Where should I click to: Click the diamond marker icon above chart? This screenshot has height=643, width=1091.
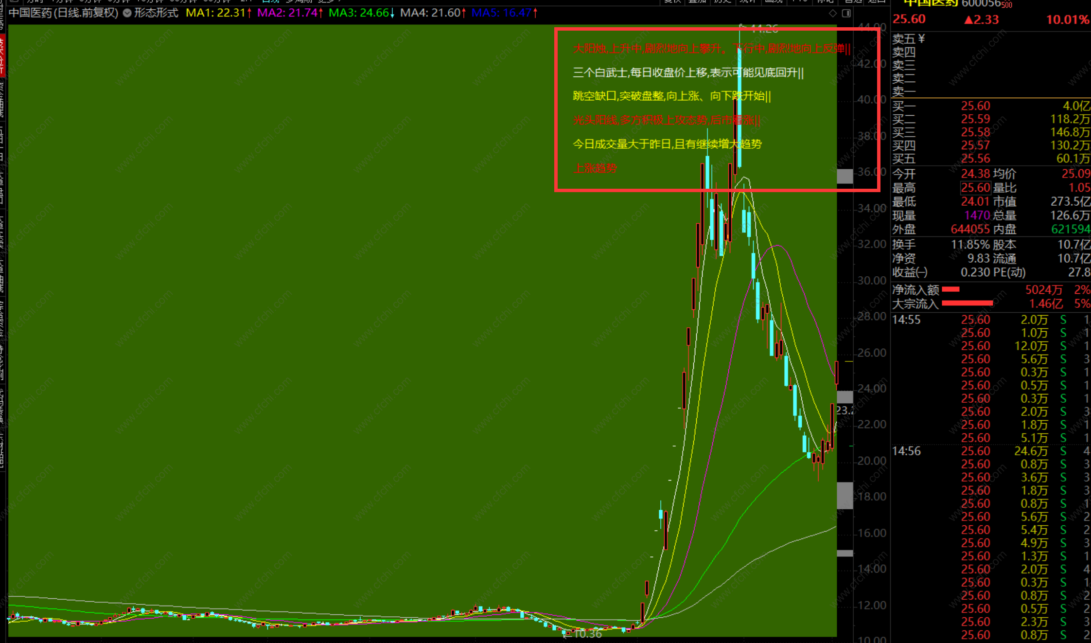(x=833, y=13)
